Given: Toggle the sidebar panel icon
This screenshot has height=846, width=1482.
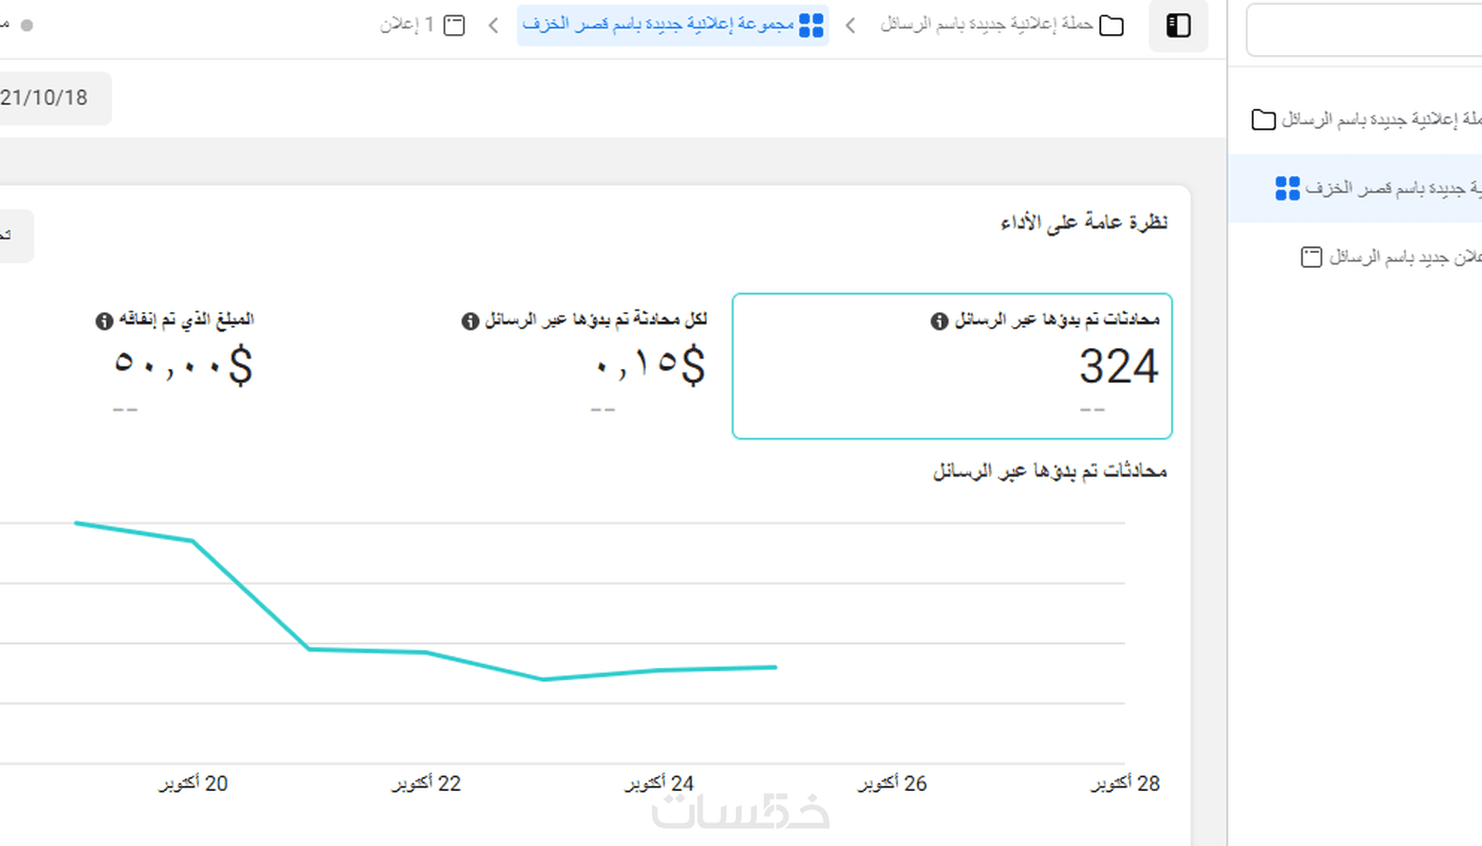Looking at the screenshot, I should coord(1178,26).
